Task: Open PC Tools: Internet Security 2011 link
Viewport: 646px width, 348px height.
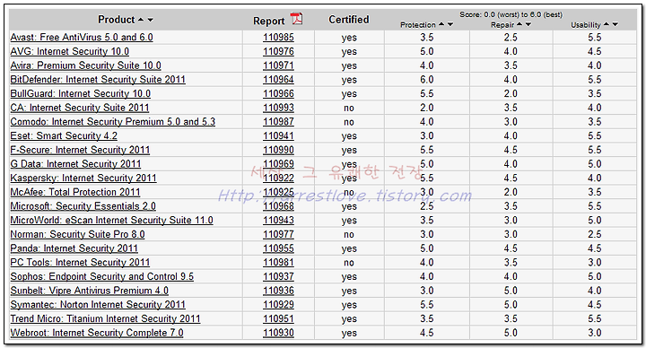Action: coord(80,262)
